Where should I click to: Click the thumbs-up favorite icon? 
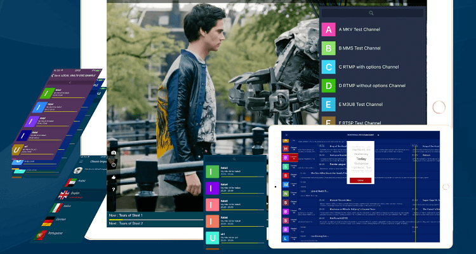tap(113, 177)
